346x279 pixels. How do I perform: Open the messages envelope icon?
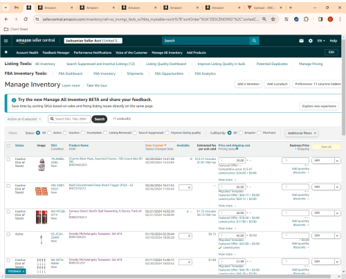301,41
